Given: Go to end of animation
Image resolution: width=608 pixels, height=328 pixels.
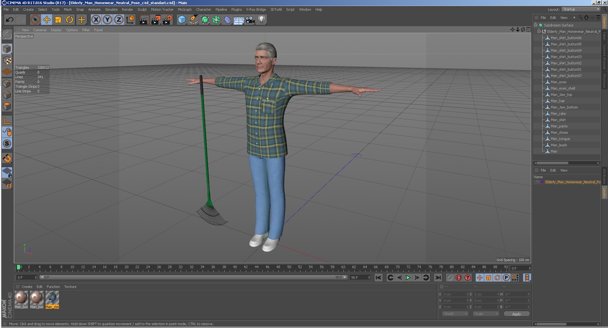Looking at the screenshot, I should click(x=438, y=278).
